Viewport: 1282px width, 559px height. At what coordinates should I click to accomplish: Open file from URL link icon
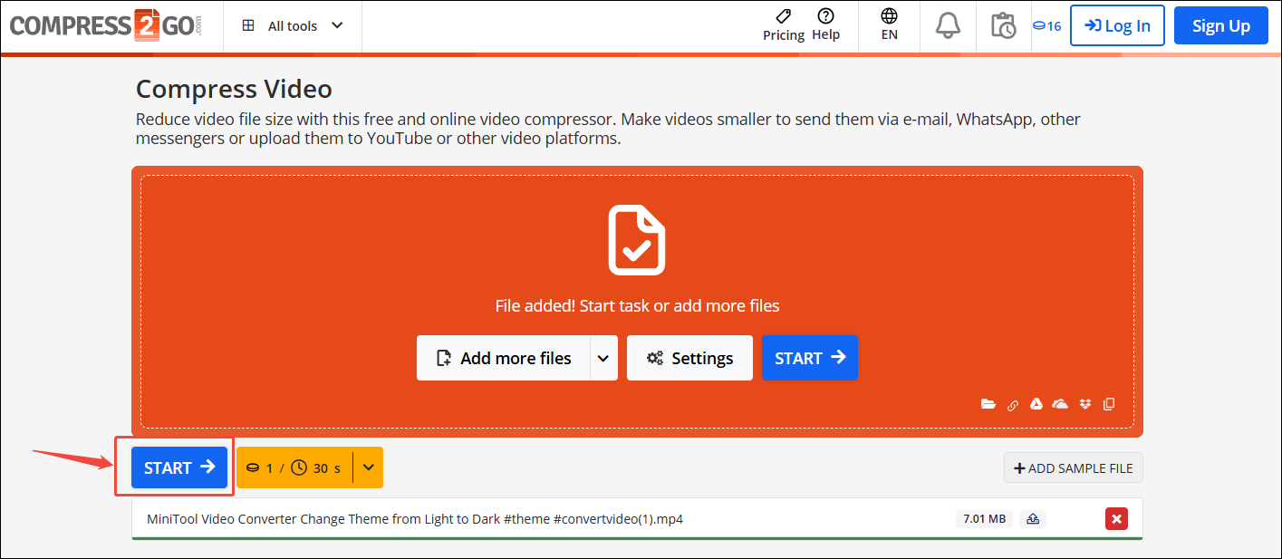click(1012, 404)
